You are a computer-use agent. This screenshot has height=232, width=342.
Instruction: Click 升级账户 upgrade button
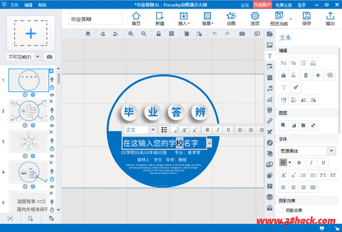coord(262,5)
